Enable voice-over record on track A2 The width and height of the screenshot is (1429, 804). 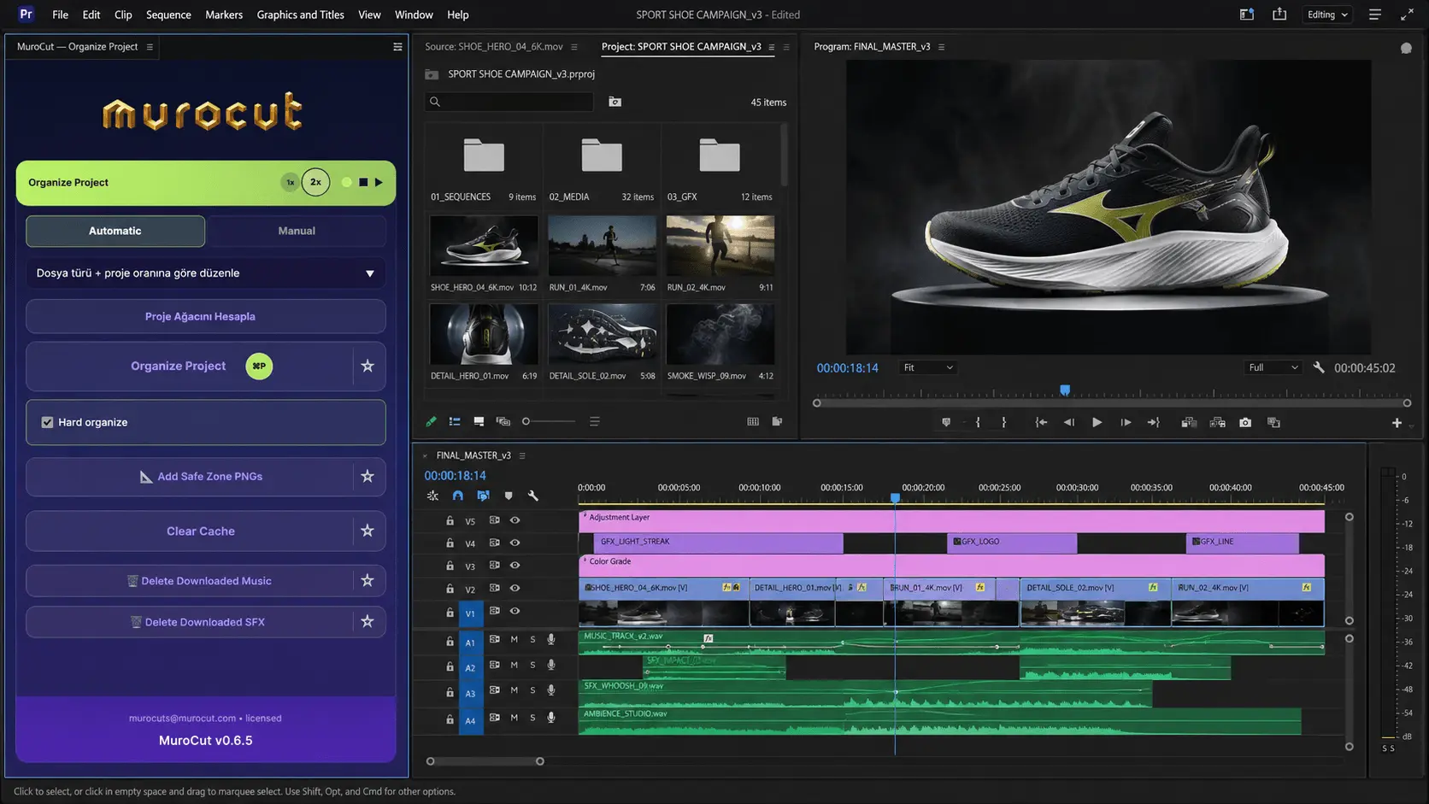point(551,665)
